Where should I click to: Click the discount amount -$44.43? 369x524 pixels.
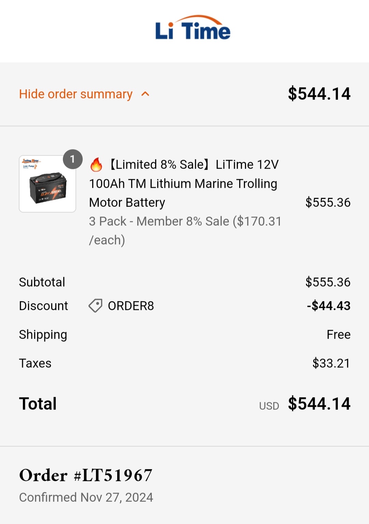pyautogui.click(x=328, y=306)
